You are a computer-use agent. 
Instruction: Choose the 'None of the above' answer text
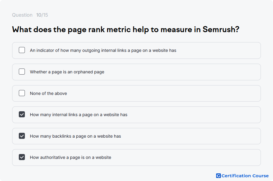(49, 93)
